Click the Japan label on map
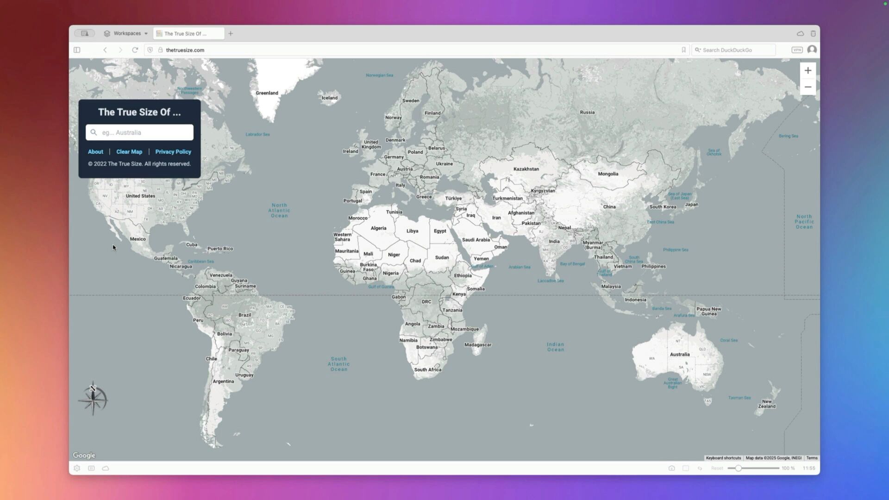The image size is (889, 500). click(691, 205)
